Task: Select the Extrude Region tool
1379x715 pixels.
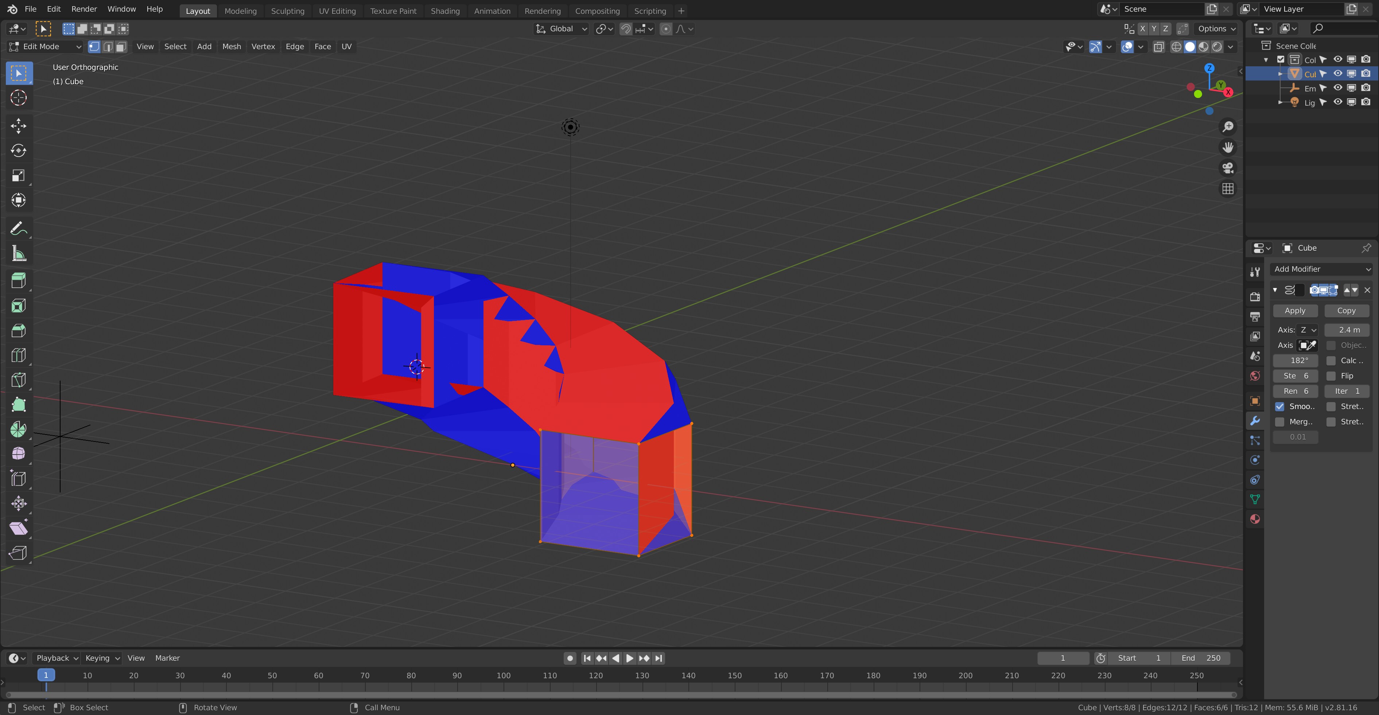Action: (x=19, y=280)
